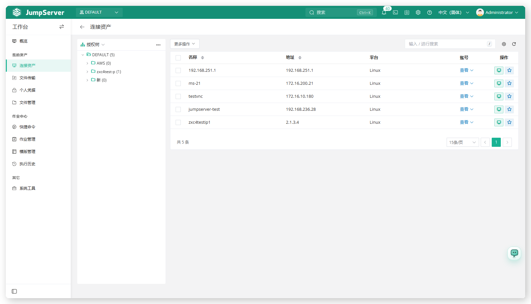Open 文件传输 in the sidebar

coord(38,78)
